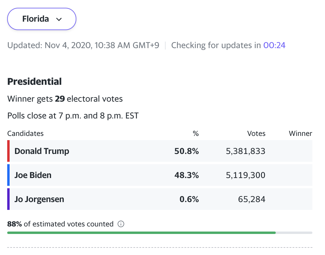The height and width of the screenshot is (255, 325).
Task: Click the Winner column header
Action: pyautogui.click(x=300, y=134)
